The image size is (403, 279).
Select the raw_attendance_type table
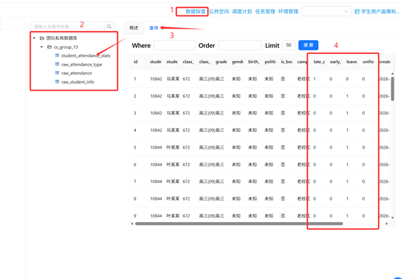82,65
